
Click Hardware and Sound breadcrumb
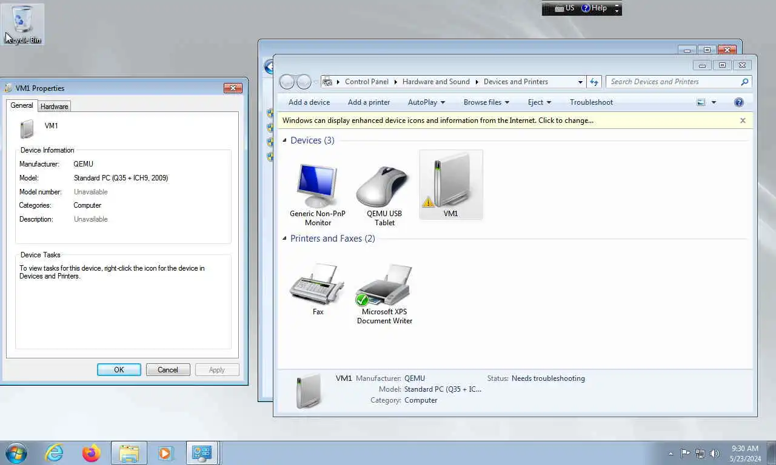coord(436,82)
